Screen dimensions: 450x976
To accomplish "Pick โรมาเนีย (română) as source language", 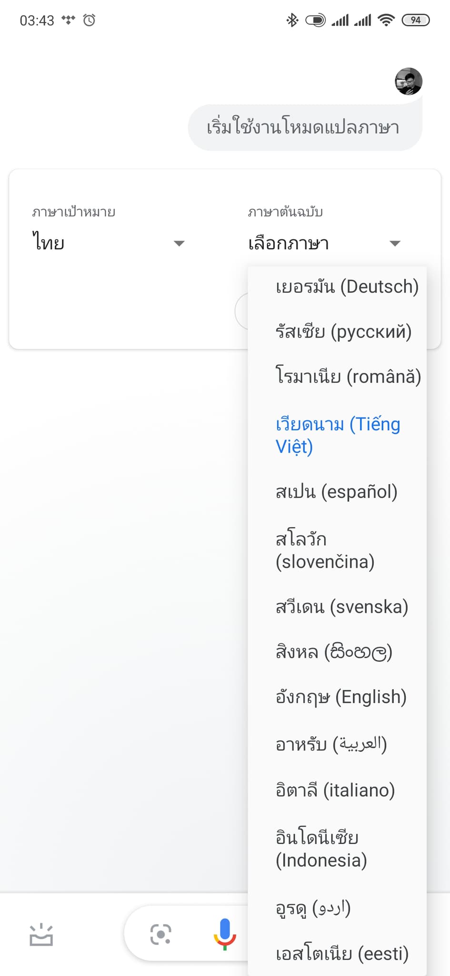I will [x=348, y=376].
